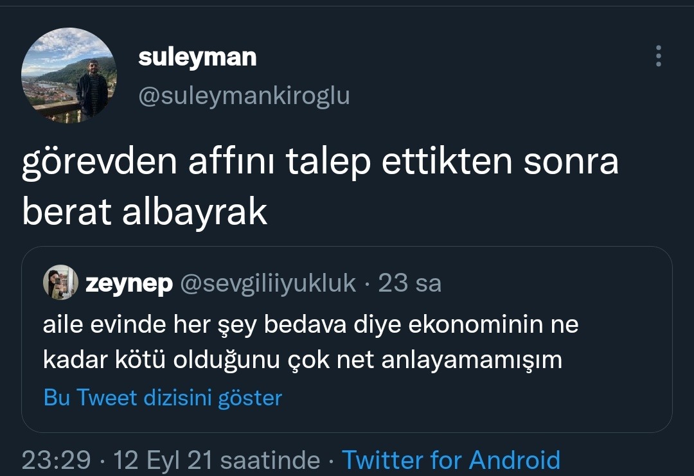Click the quoted line starting "aile evinde"
694x476 pixels.
point(310,324)
